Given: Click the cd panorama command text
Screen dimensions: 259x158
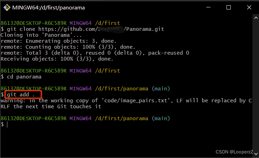Looking at the screenshot, I should (24, 77).
